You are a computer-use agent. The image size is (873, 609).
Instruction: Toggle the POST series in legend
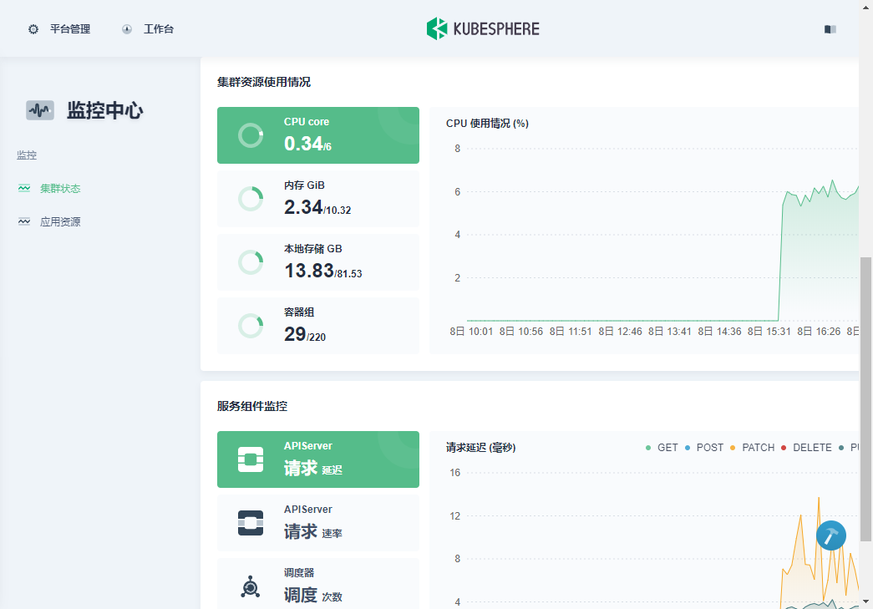point(704,448)
